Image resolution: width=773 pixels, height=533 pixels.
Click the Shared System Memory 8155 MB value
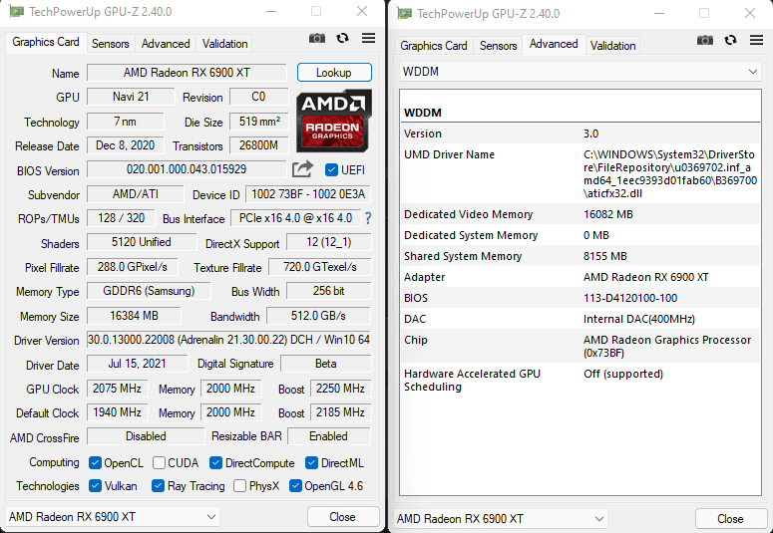click(x=605, y=256)
